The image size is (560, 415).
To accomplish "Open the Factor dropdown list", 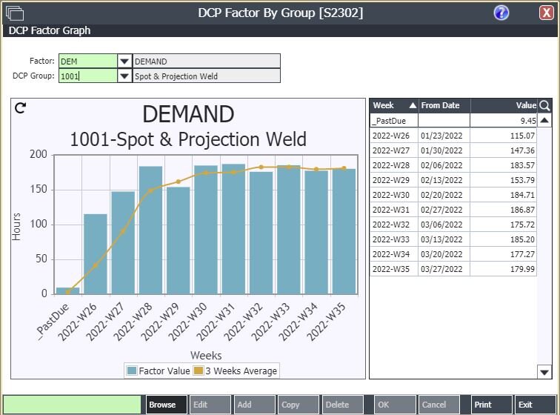I will (x=124, y=62).
